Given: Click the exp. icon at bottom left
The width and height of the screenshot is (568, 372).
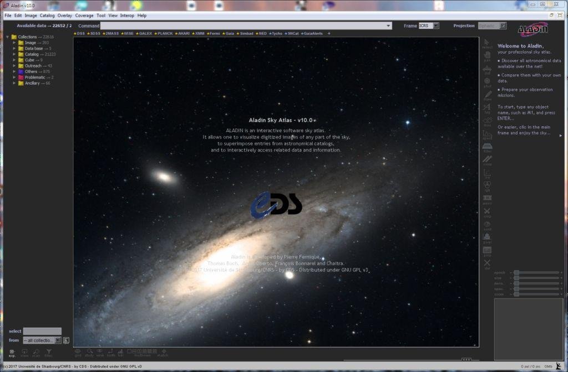Looking at the screenshot, I should [x=12, y=353].
